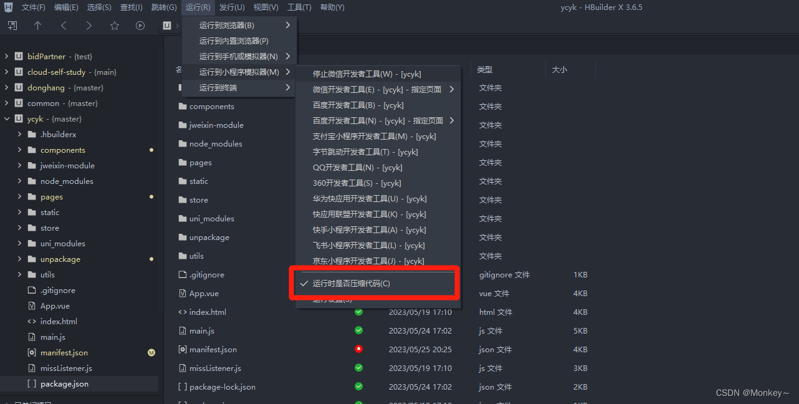The height and width of the screenshot is (404, 799).
Task: Select 支付宝小程序开发者工具(M) - [ycyk]
Action: pos(378,136)
